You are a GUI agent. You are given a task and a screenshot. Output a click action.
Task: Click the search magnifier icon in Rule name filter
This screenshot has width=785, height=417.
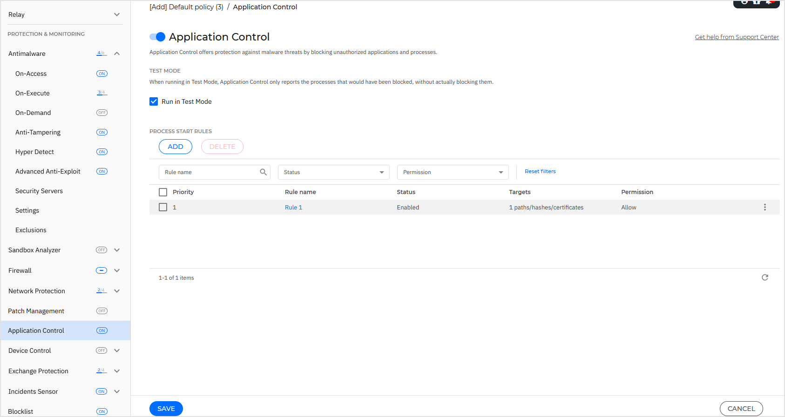click(263, 172)
